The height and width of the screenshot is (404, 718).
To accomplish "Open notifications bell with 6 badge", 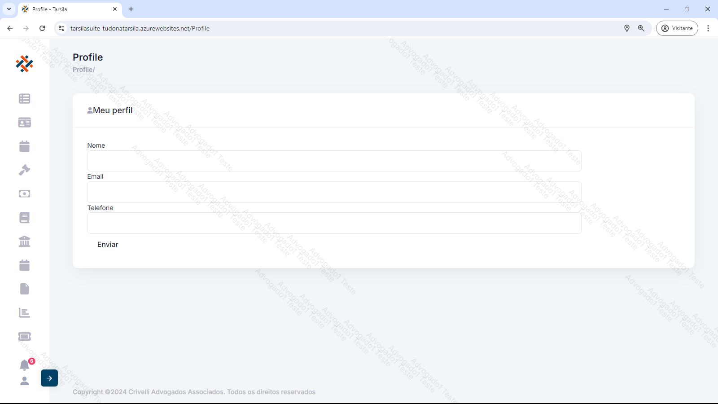I will click(x=25, y=365).
